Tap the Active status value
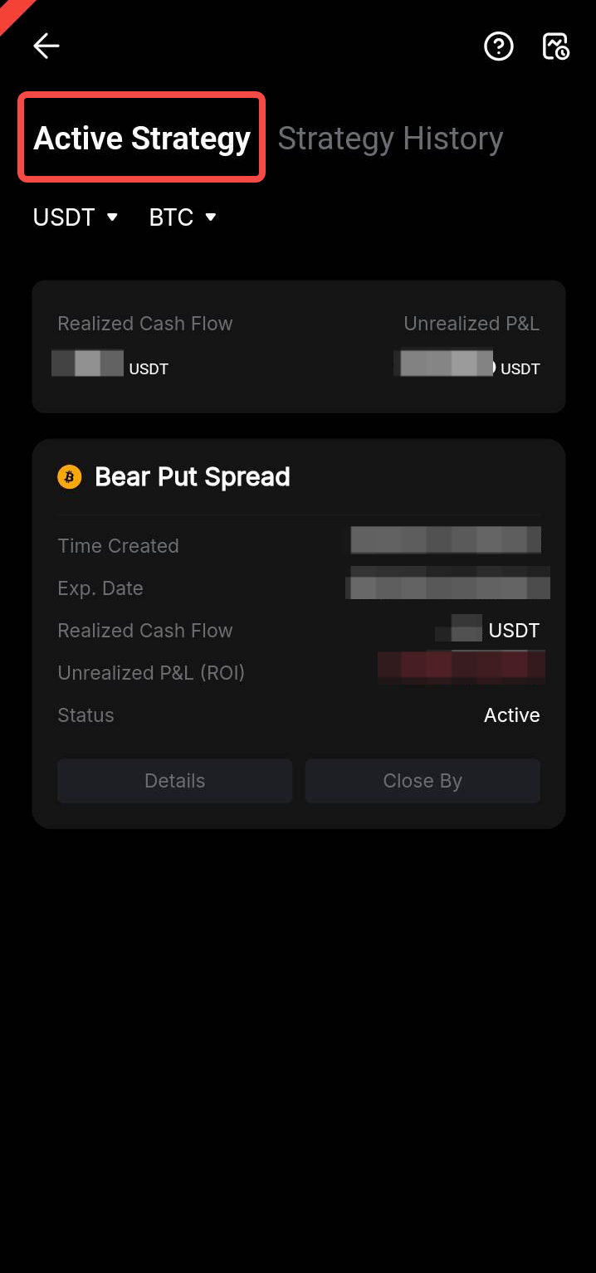This screenshot has height=1273, width=596. [511, 715]
